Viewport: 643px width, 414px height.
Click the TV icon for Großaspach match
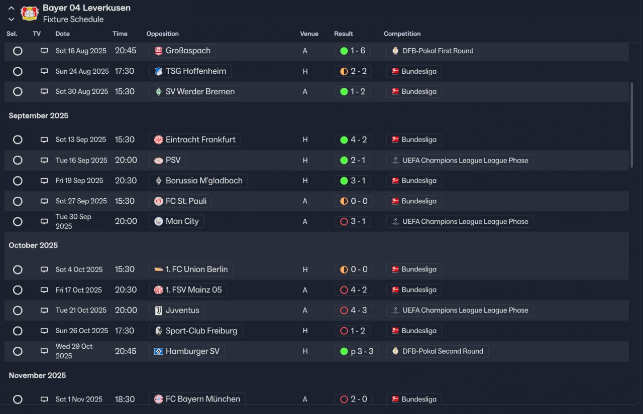click(44, 51)
